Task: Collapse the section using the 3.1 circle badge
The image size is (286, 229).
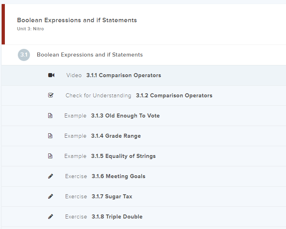Action: coord(24,55)
